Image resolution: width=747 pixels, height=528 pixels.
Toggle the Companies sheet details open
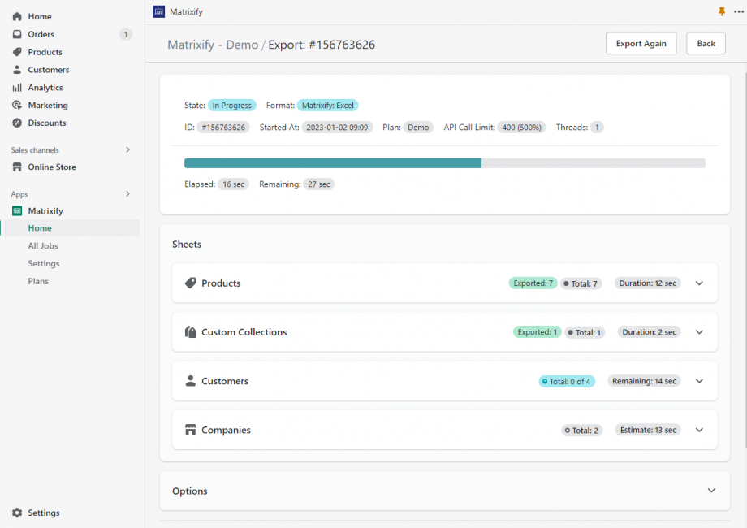[699, 430]
